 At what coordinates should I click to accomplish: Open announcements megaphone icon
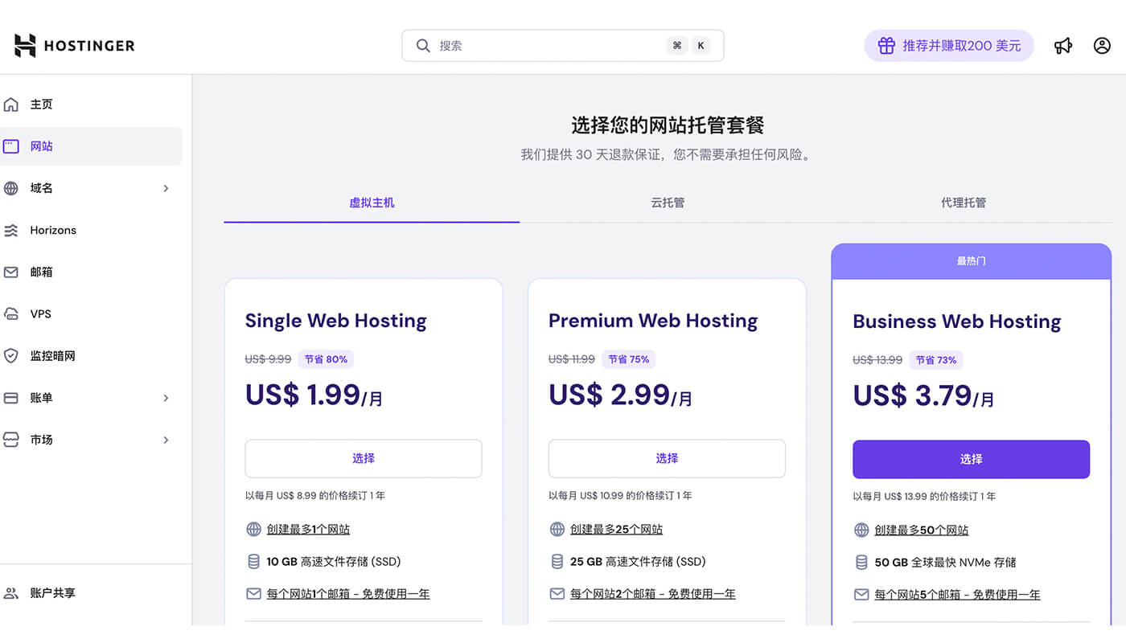pos(1063,46)
